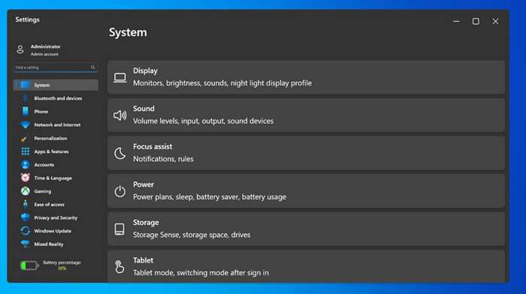Open Privacy and Security settings
526x294 pixels.
click(56, 217)
